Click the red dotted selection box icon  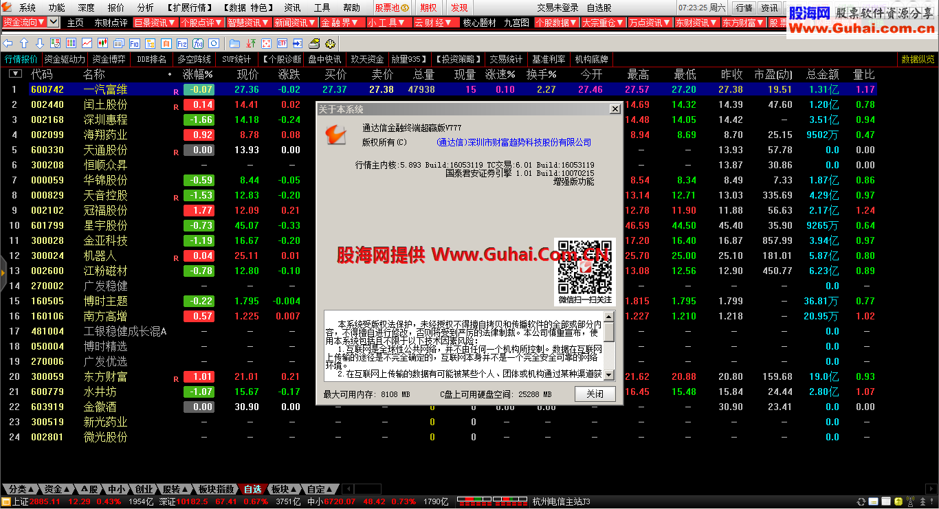(x=266, y=43)
